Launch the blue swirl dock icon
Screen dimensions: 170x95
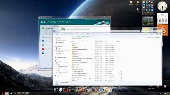pos(102,90)
